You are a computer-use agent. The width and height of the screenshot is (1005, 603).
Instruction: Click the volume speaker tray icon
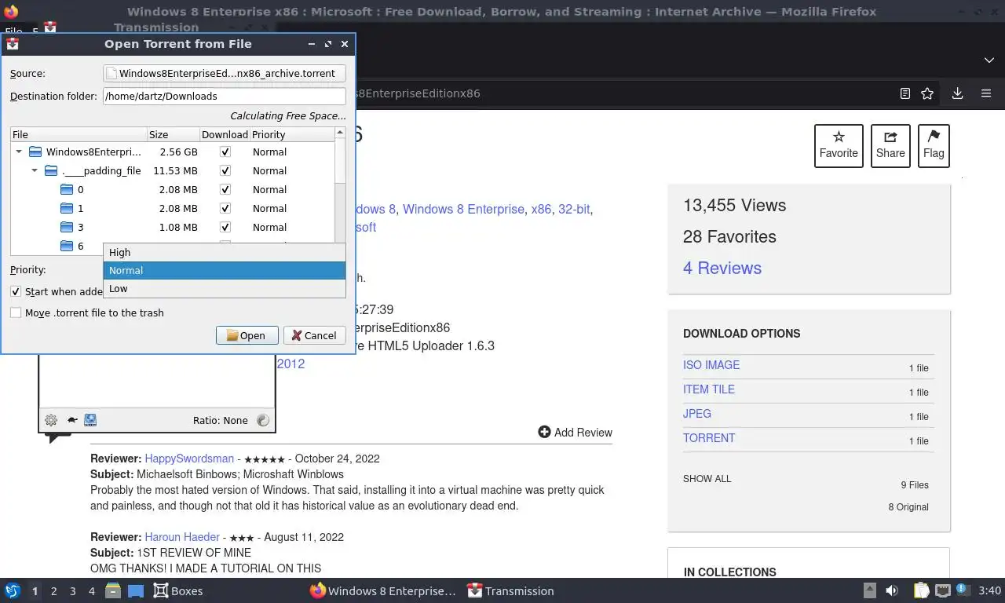(x=892, y=590)
